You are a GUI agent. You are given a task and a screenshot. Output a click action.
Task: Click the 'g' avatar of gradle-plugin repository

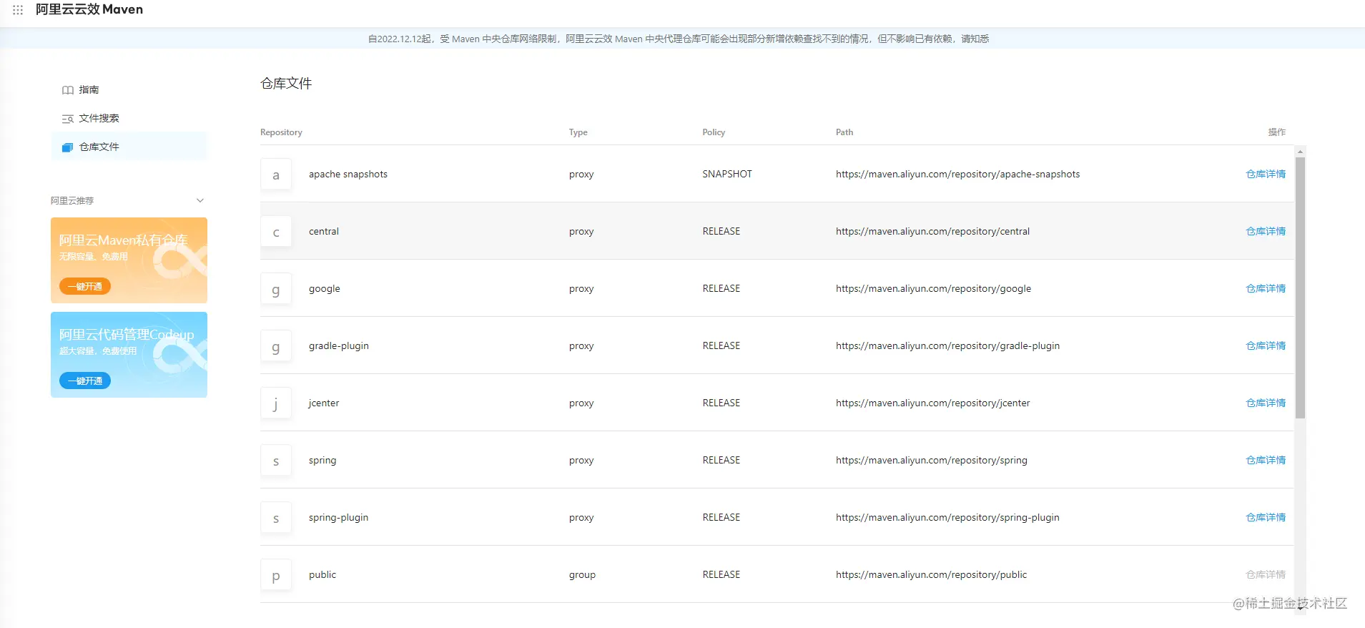click(x=276, y=346)
